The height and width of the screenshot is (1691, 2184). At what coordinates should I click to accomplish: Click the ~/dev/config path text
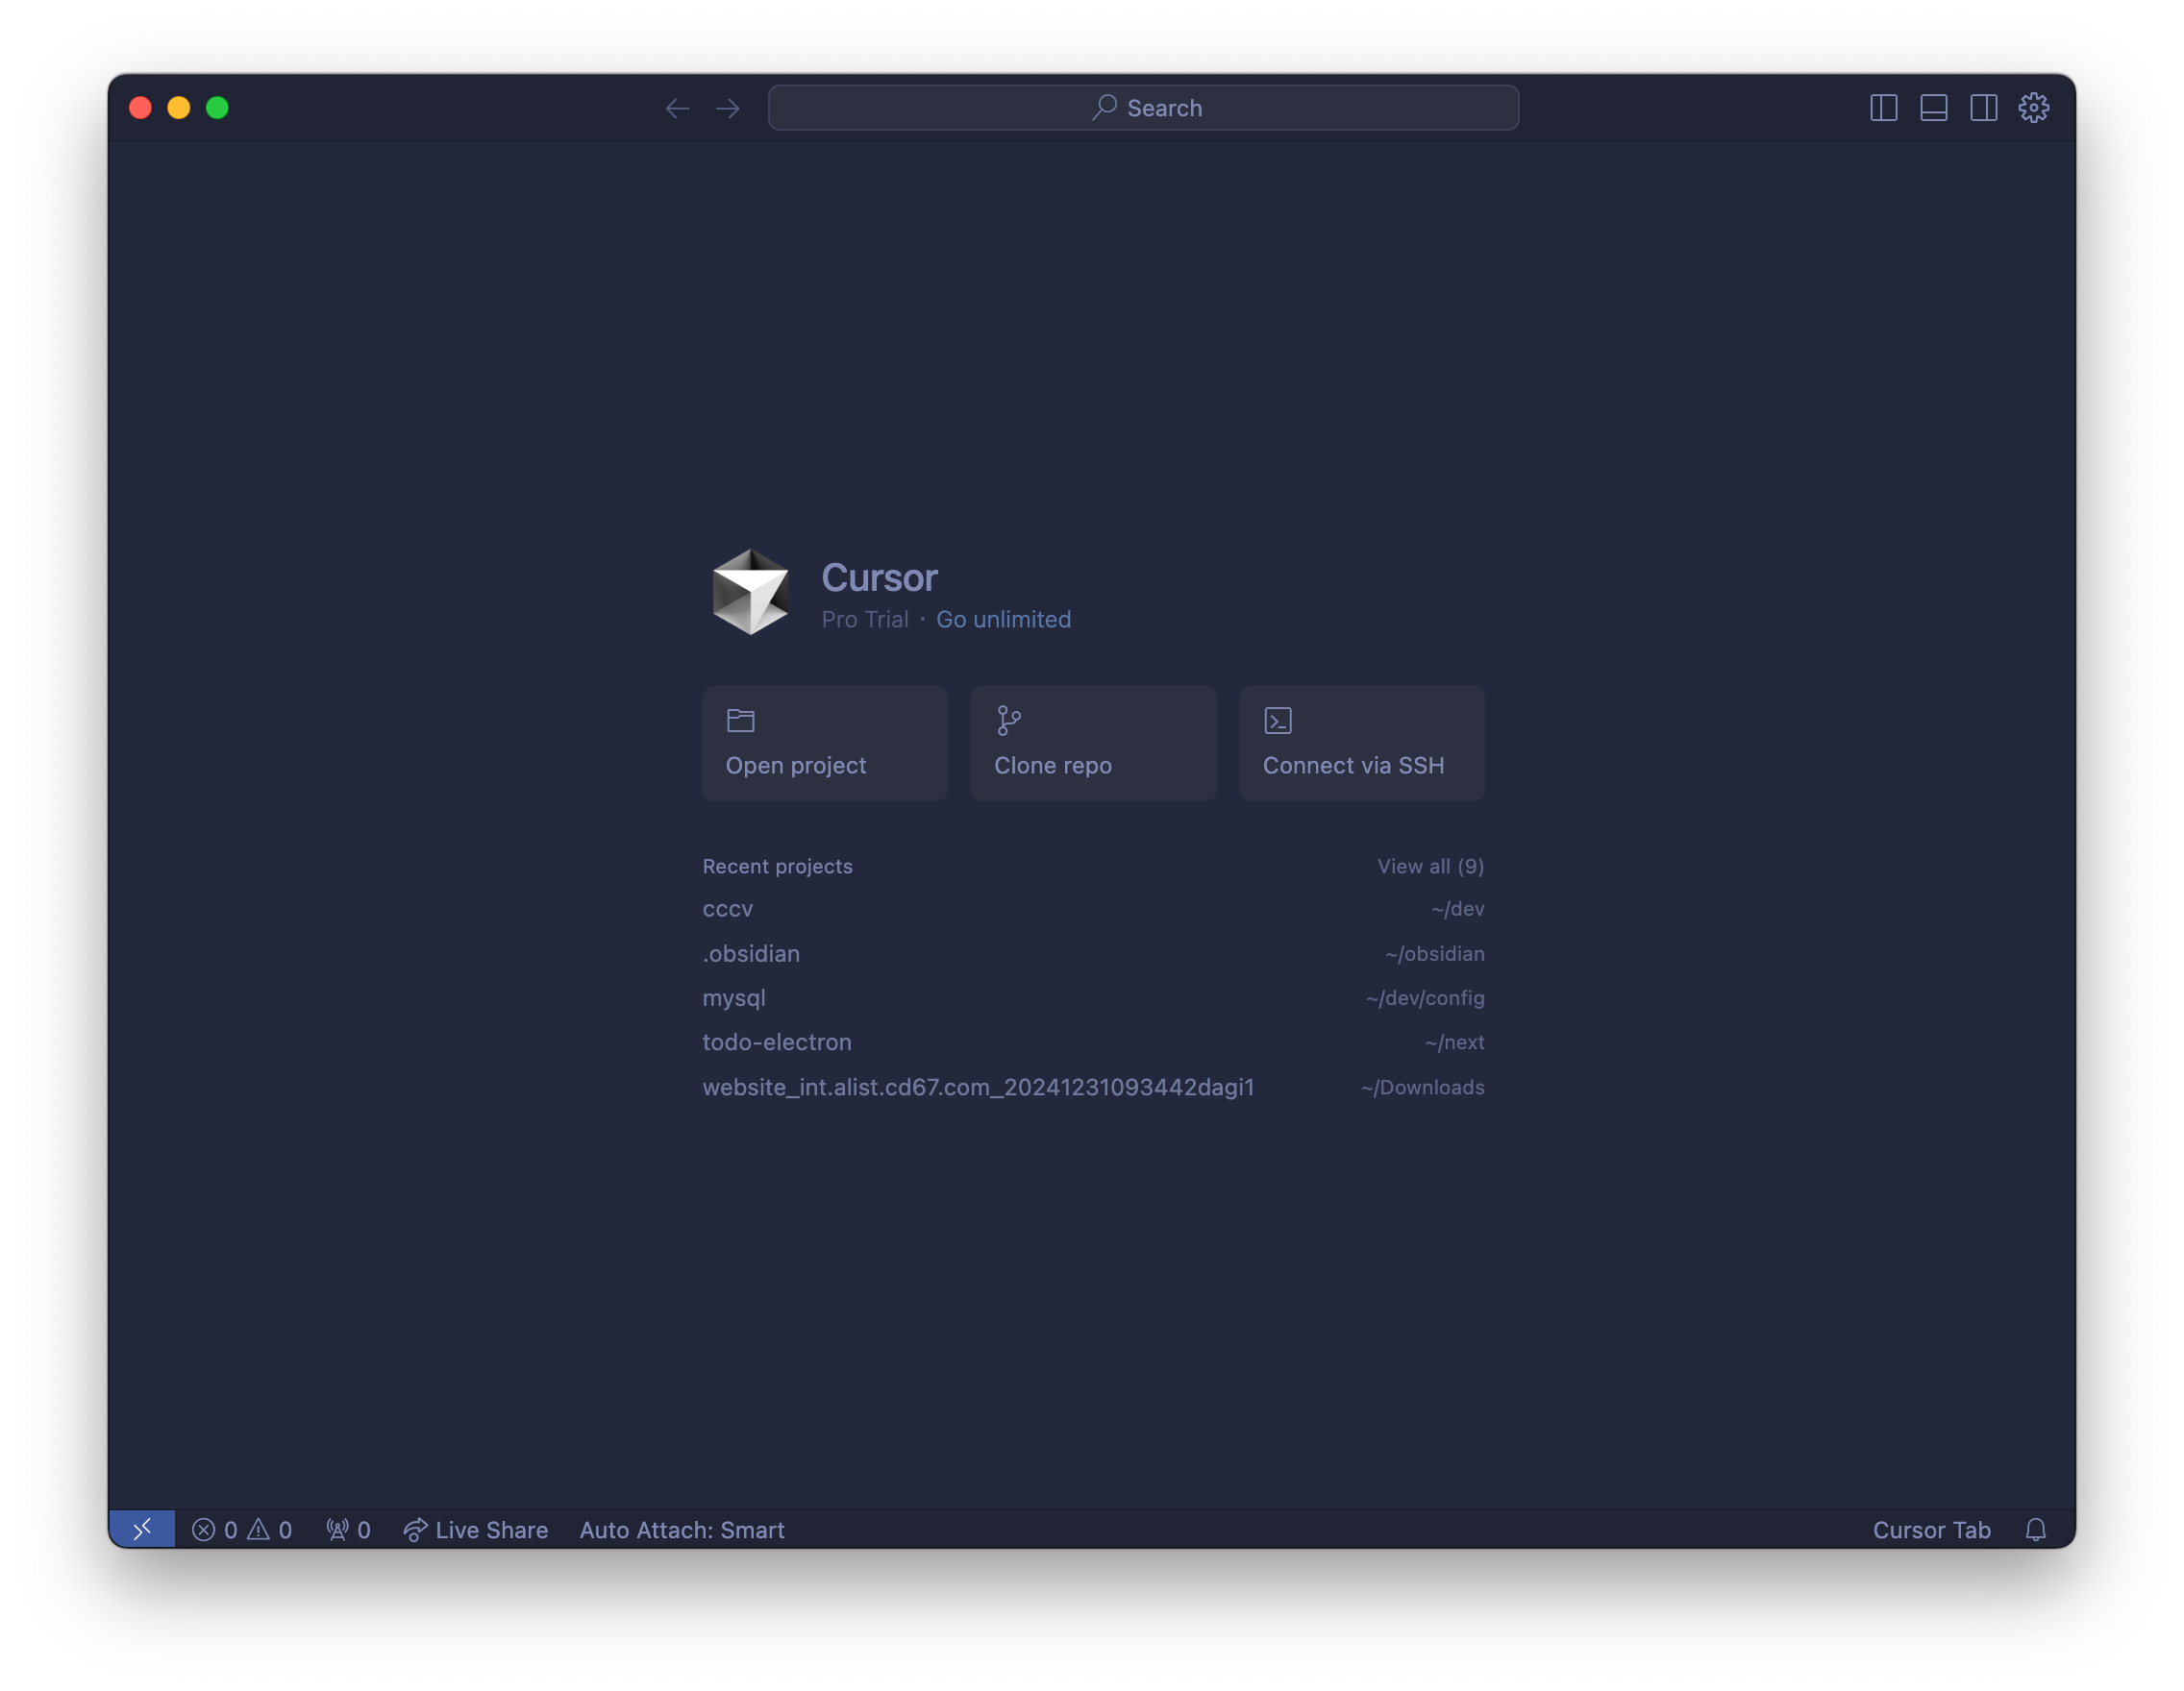pos(1425,997)
